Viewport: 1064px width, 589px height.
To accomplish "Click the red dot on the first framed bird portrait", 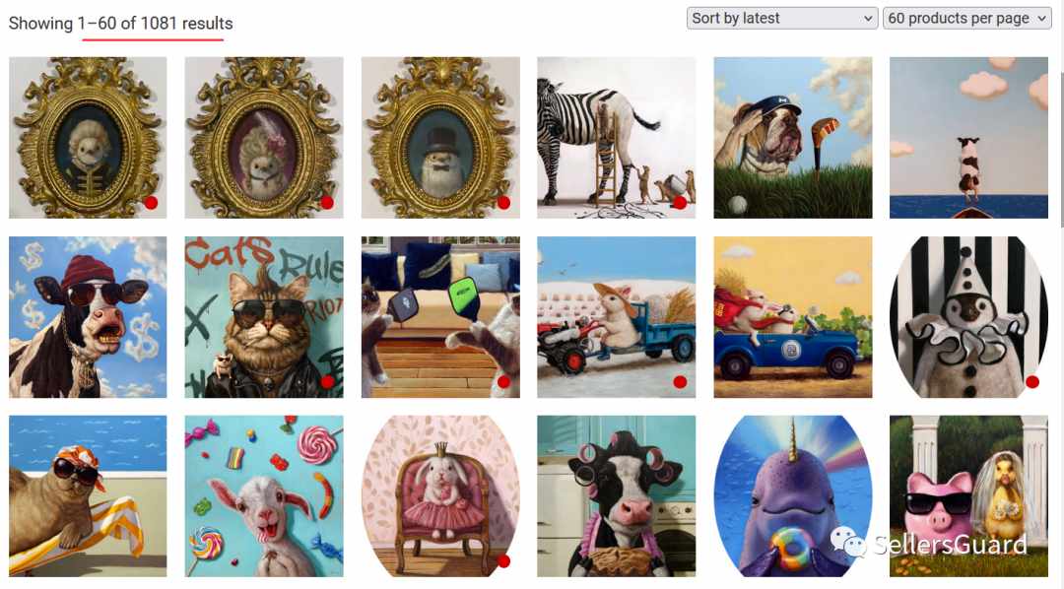I will click(x=152, y=202).
